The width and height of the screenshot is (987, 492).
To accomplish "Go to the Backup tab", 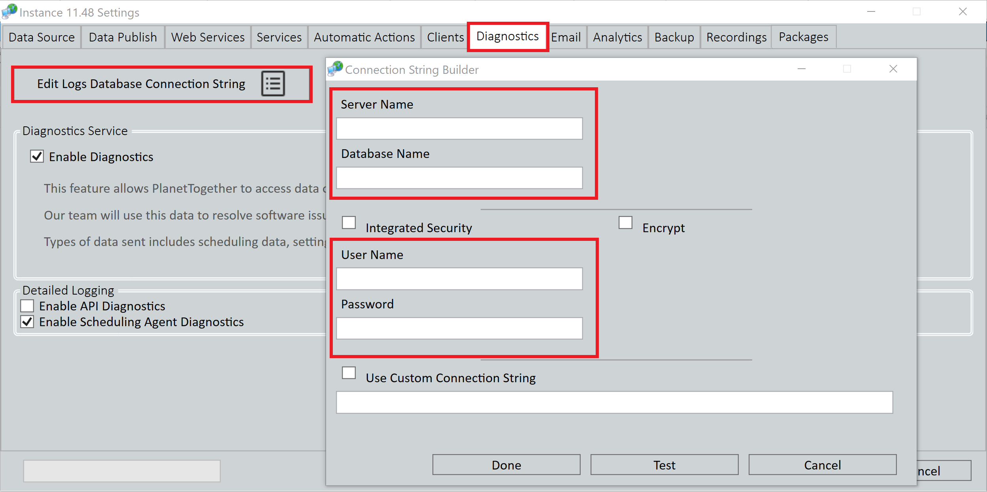I will tap(674, 37).
